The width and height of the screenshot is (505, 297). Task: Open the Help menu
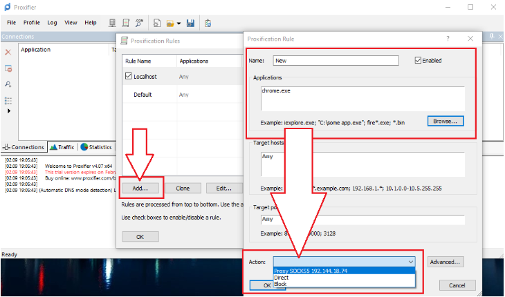pos(91,23)
